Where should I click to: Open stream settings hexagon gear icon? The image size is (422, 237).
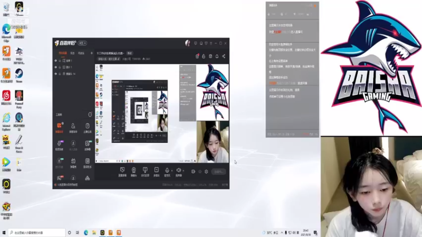tap(206, 172)
